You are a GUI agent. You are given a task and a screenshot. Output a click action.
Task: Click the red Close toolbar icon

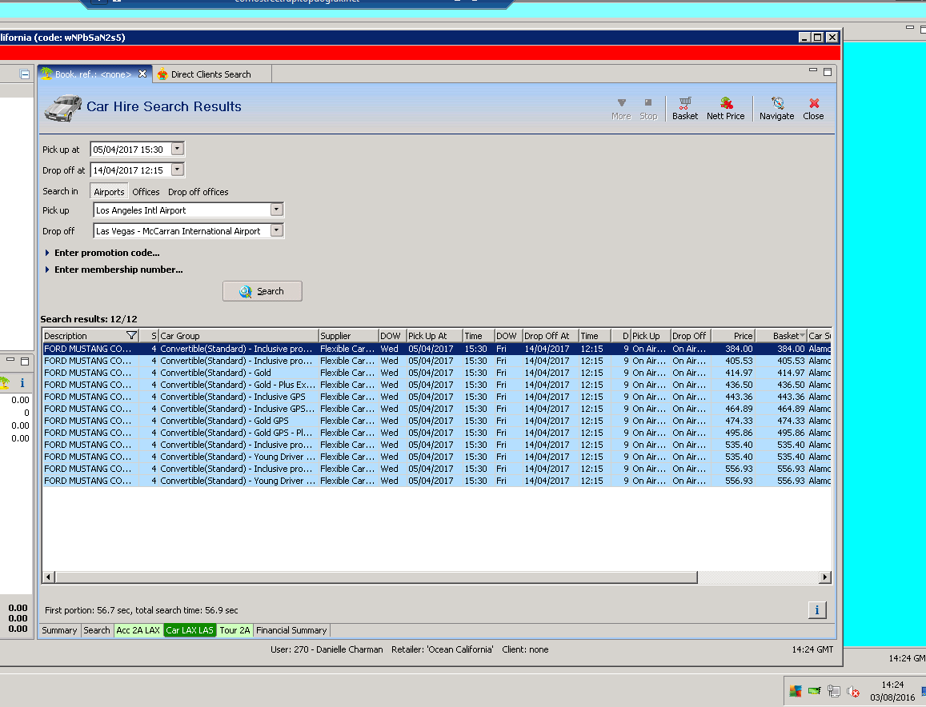[x=813, y=108]
